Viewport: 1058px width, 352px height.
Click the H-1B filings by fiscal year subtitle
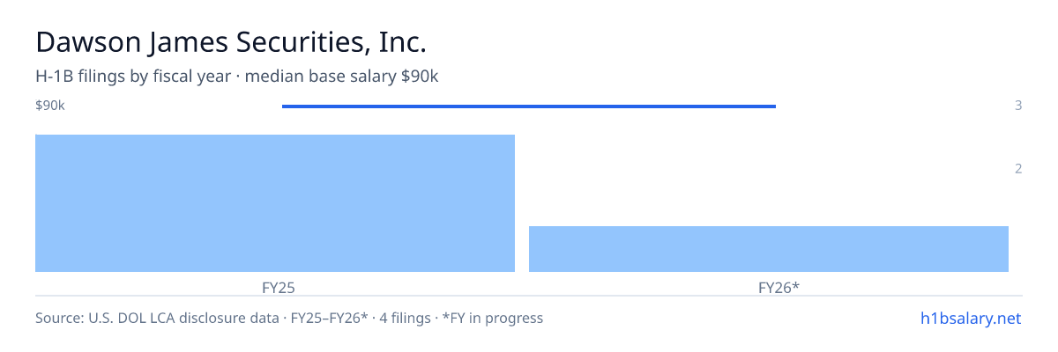(x=133, y=77)
